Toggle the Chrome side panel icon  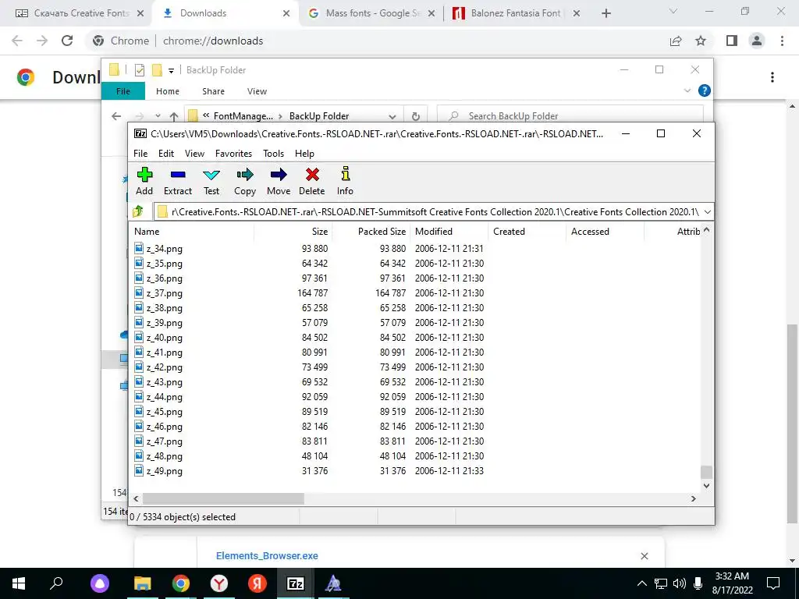[x=732, y=41]
